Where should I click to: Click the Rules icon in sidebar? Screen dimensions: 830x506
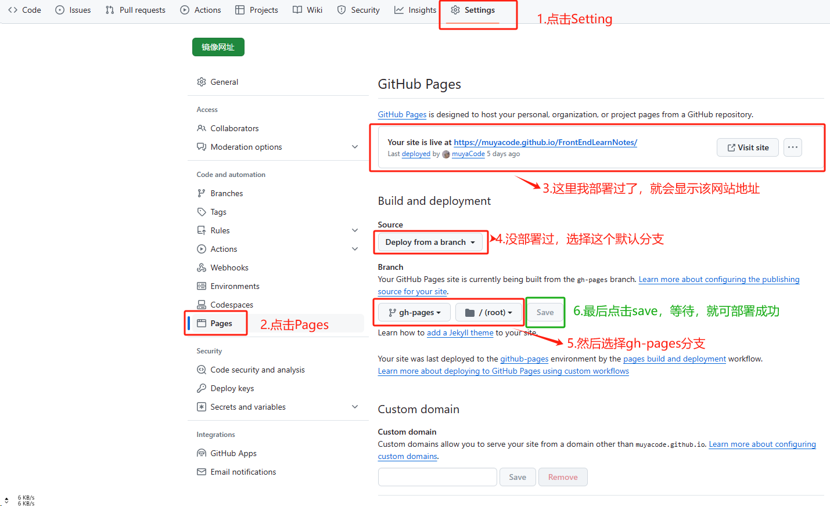coord(202,230)
